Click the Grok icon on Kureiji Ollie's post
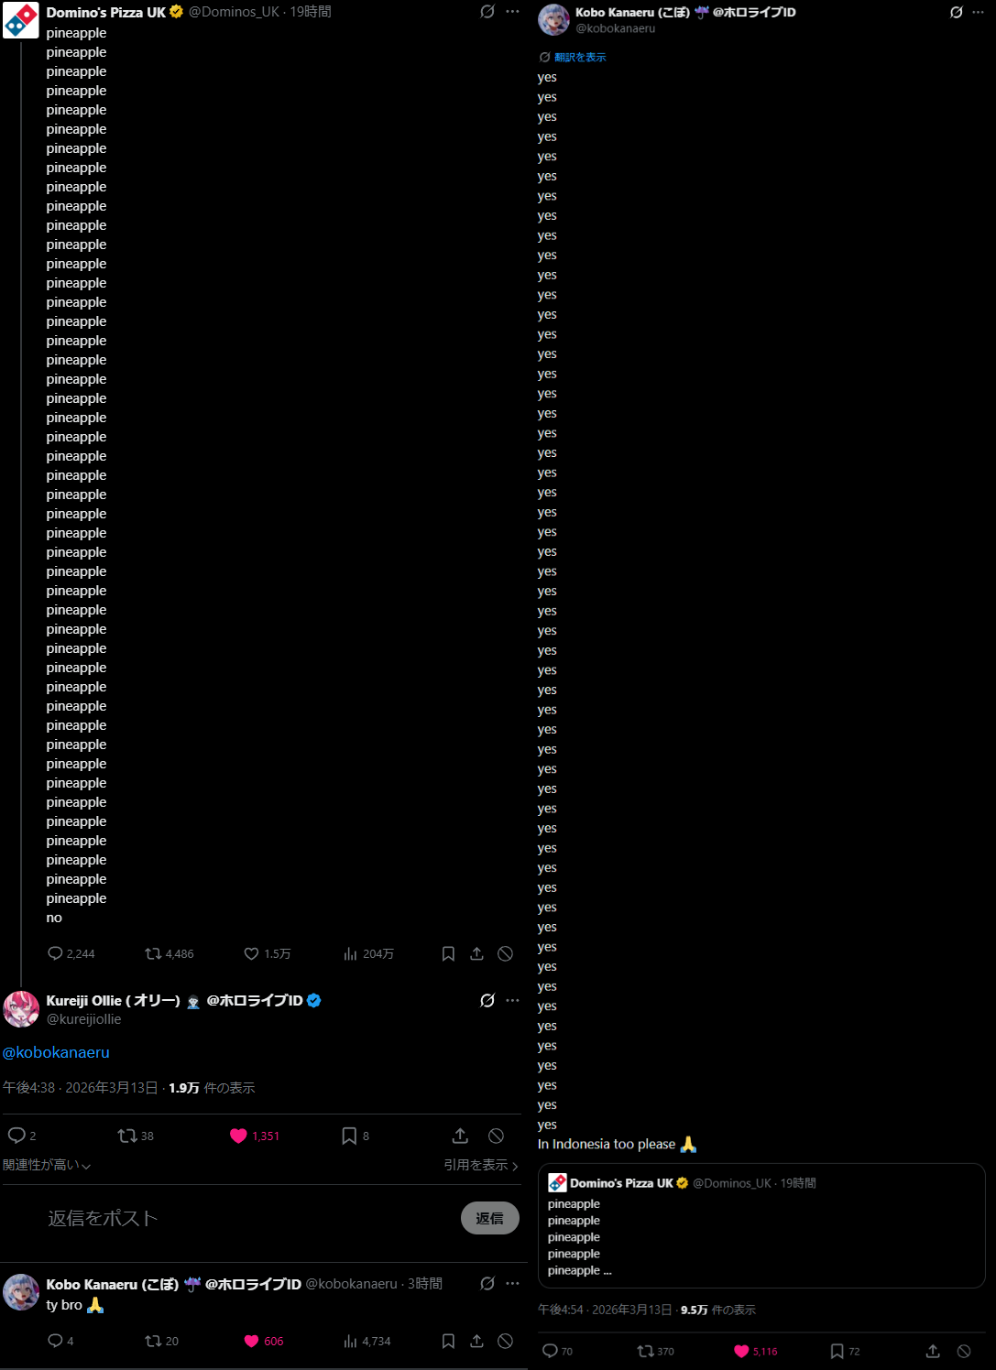This screenshot has width=996, height=1370. [487, 1000]
